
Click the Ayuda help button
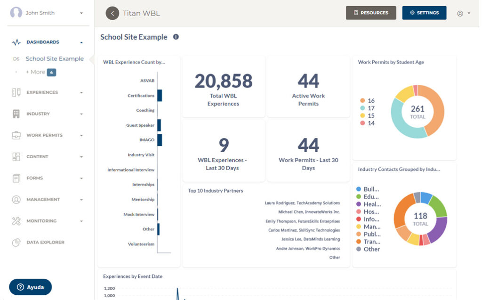click(x=31, y=287)
